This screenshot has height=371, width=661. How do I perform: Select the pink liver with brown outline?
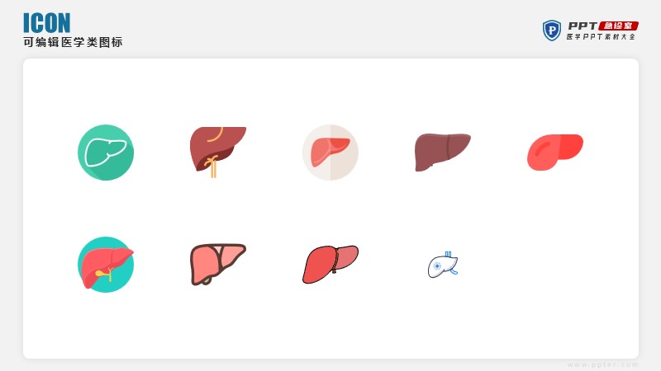coord(218,265)
